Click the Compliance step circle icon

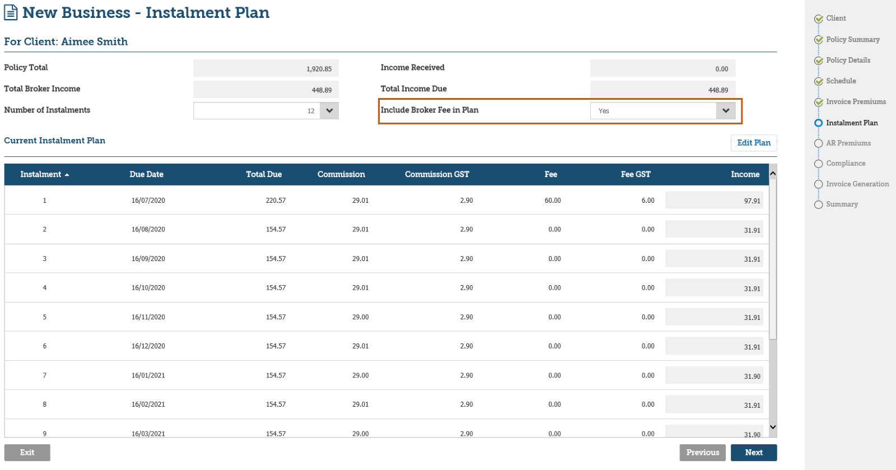pyautogui.click(x=819, y=164)
